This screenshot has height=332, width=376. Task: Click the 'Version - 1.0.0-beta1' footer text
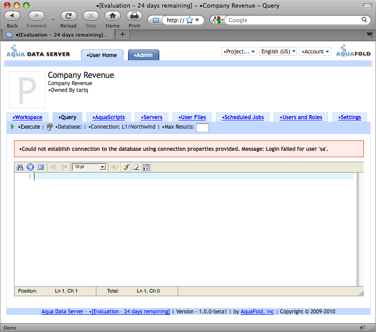pyautogui.click(x=201, y=311)
